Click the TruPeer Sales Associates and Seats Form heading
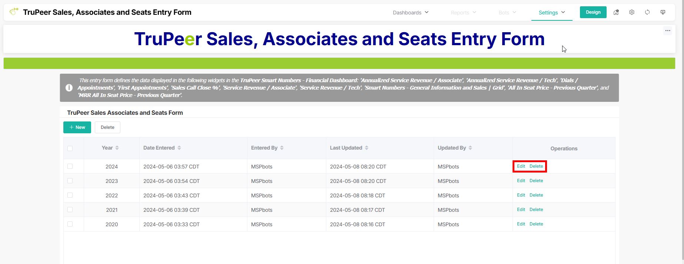This screenshot has height=264, width=684. click(125, 113)
